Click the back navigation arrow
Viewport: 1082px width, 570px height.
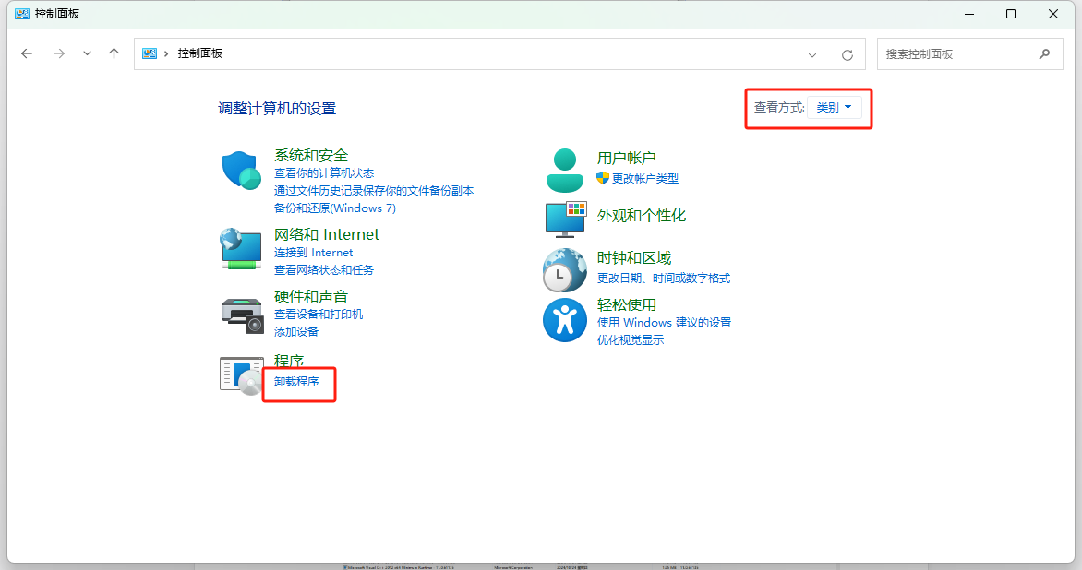(27, 53)
